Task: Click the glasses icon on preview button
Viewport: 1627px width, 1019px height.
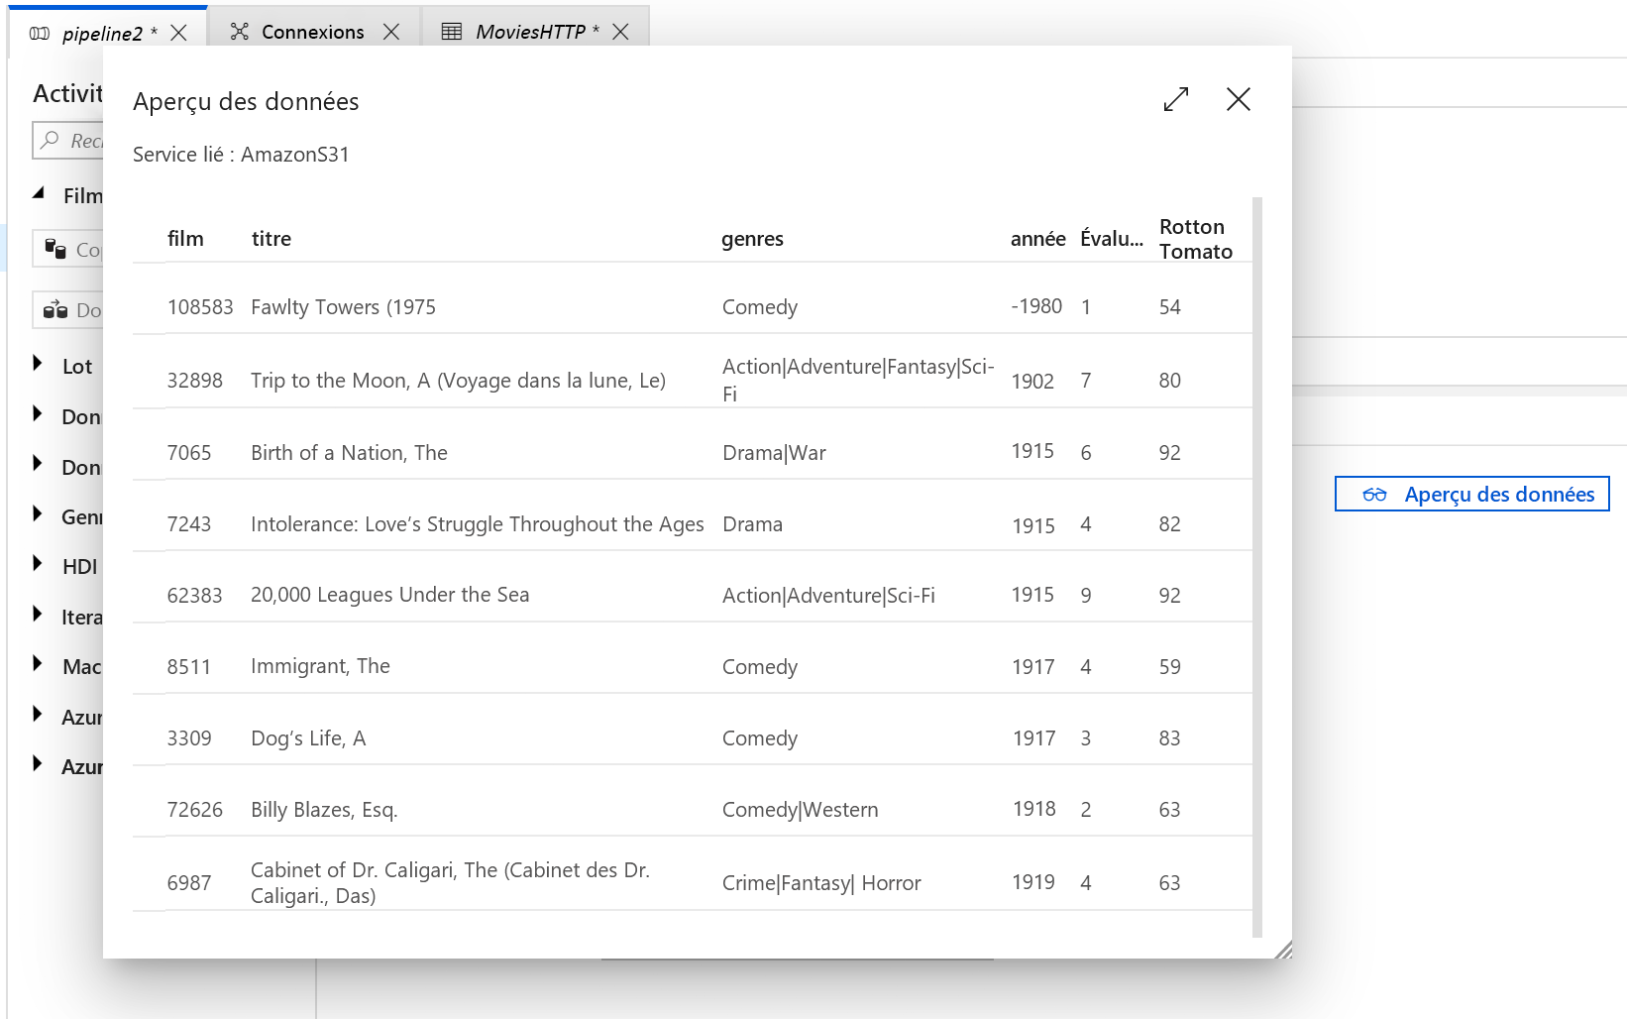Action: [1374, 495]
